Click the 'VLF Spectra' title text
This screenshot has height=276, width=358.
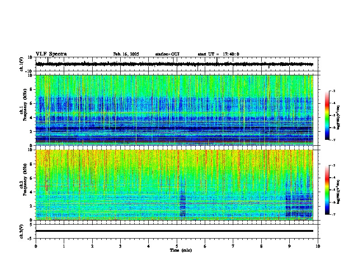coord(51,54)
